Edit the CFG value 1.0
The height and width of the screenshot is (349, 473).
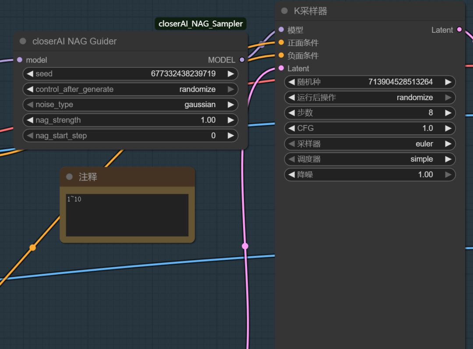(427, 128)
